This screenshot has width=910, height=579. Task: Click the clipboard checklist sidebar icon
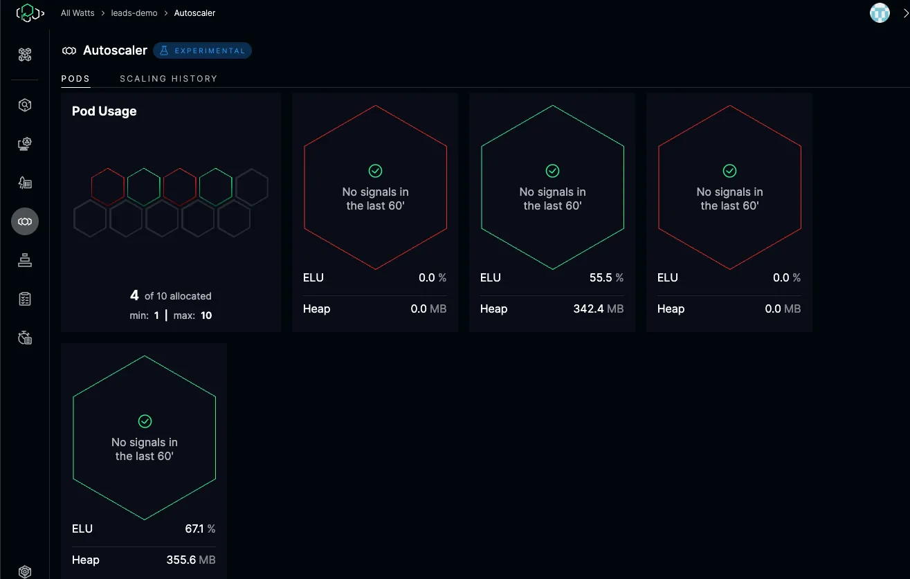pos(25,299)
